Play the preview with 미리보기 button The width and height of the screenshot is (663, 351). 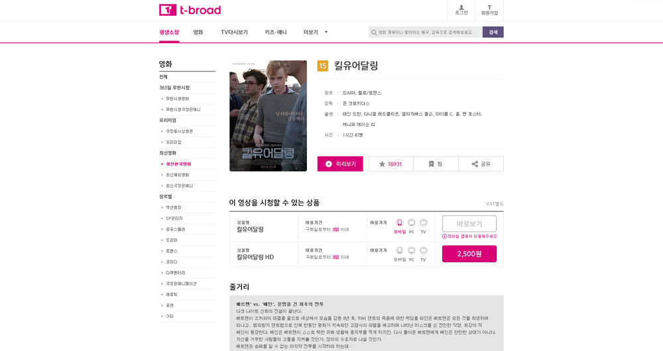pyautogui.click(x=340, y=164)
